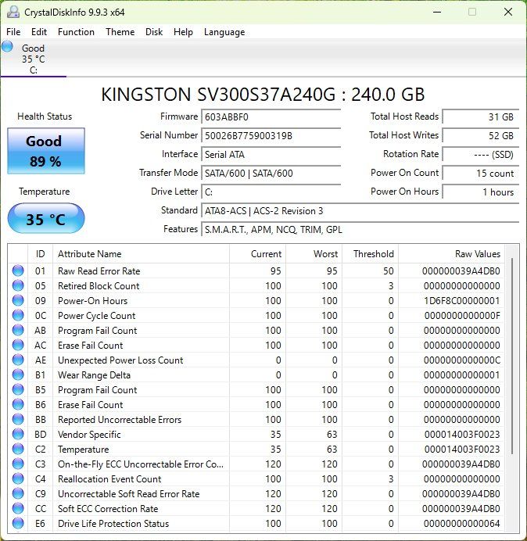527x541 pixels.
Task: Click status orb beside Wear Range Delta
Action: (18, 374)
